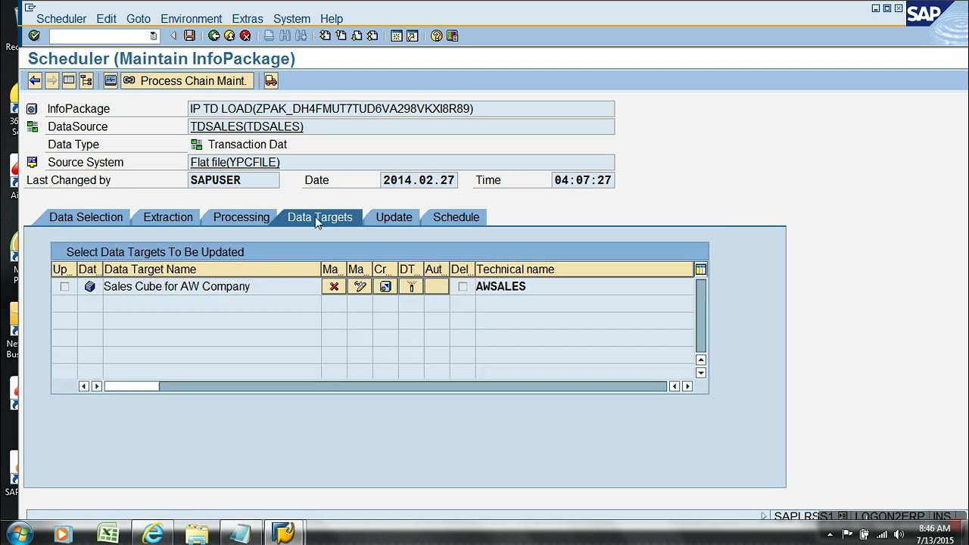Click the Last Page icon

pos(372,36)
